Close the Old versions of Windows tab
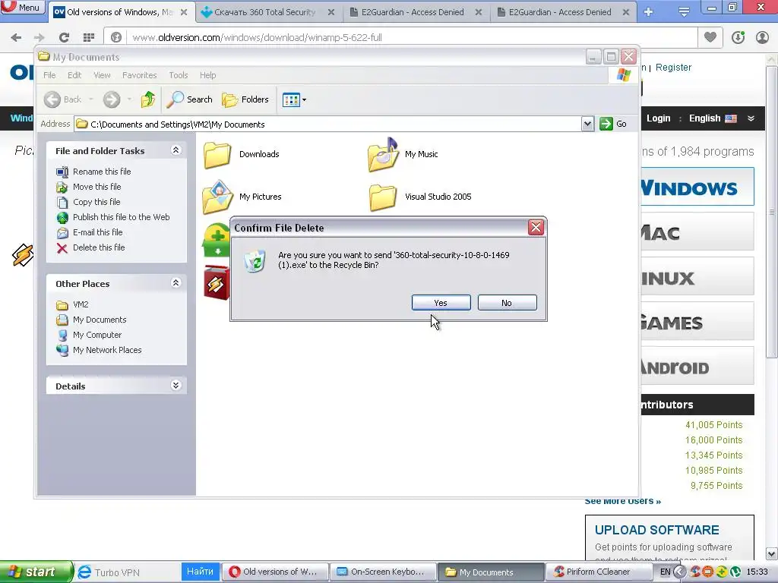This screenshot has width=778, height=583. [184, 12]
